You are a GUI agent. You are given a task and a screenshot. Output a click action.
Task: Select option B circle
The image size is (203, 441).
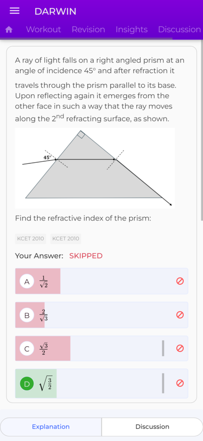pos(27,315)
